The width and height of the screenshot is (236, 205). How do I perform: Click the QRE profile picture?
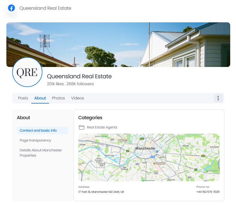27,72
